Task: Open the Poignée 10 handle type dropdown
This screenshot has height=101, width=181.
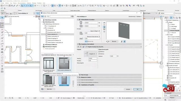Action: [90, 54]
